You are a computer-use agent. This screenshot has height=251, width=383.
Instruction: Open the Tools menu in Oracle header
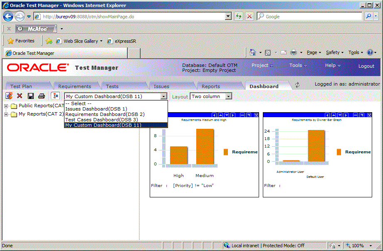[298, 65]
